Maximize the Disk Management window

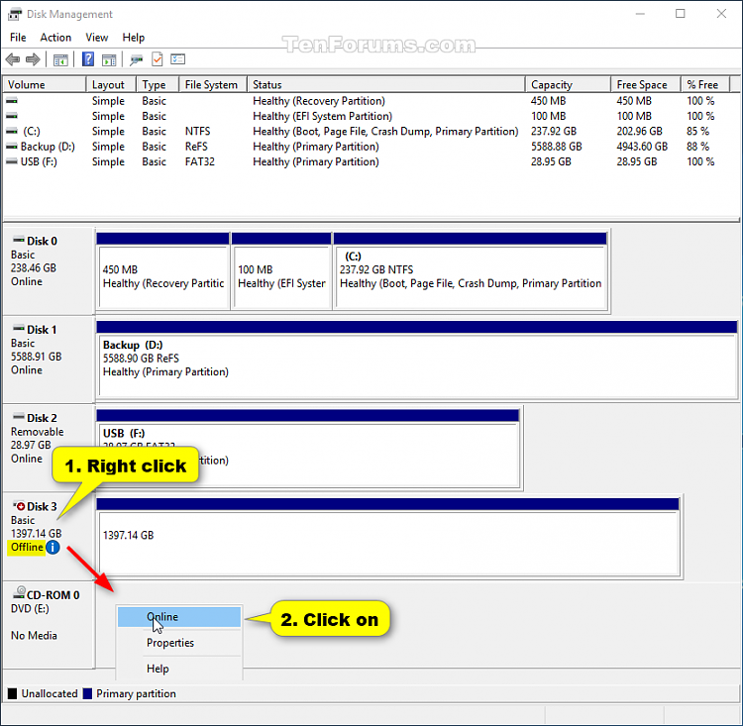tap(680, 14)
